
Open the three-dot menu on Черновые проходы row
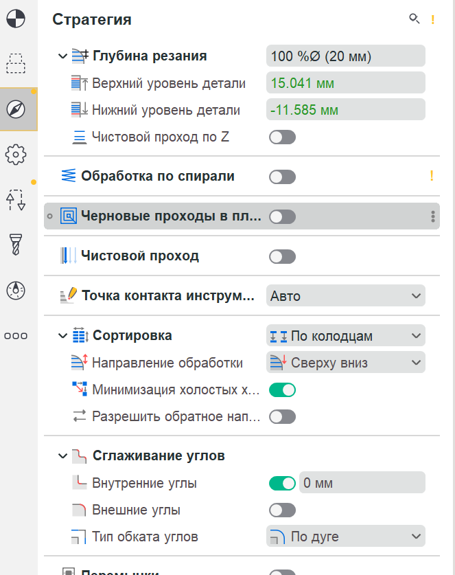pyautogui.click(x=432, y=216)
